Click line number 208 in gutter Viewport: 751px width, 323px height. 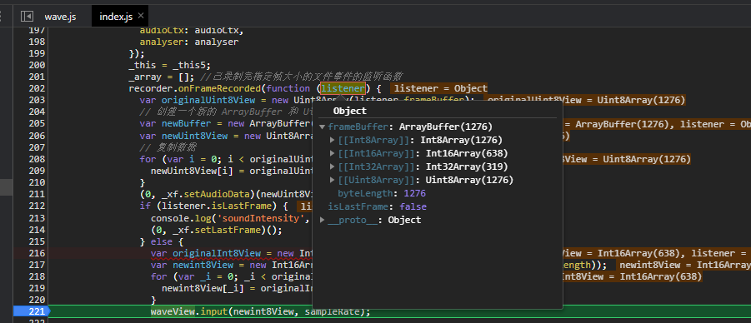(x=36, y=159)
